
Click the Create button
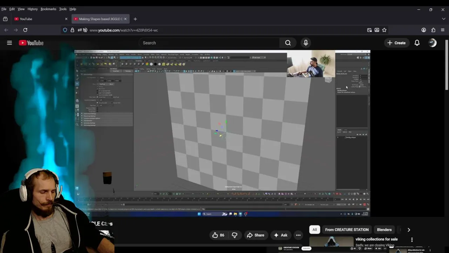396,43
